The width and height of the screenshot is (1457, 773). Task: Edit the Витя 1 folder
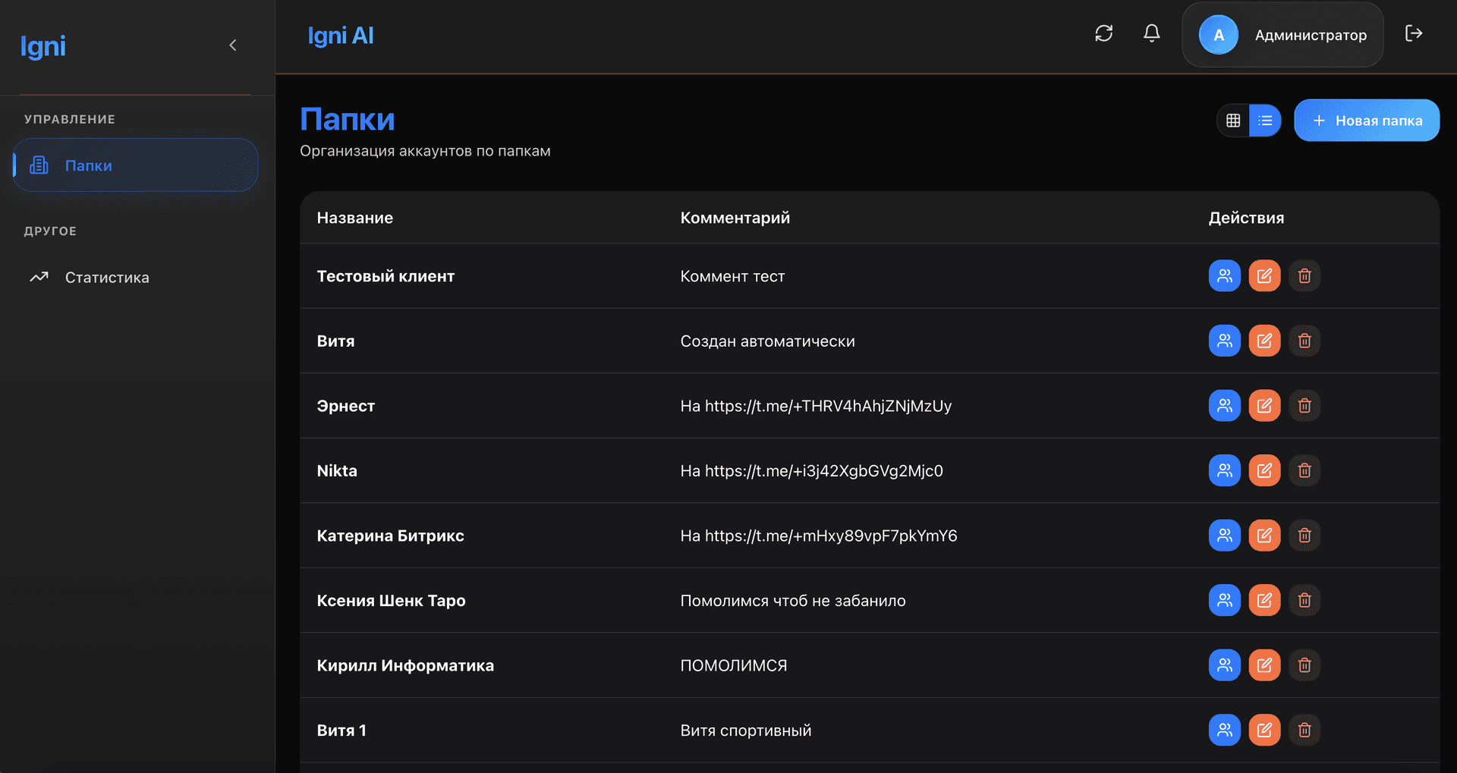[1264, 730]
